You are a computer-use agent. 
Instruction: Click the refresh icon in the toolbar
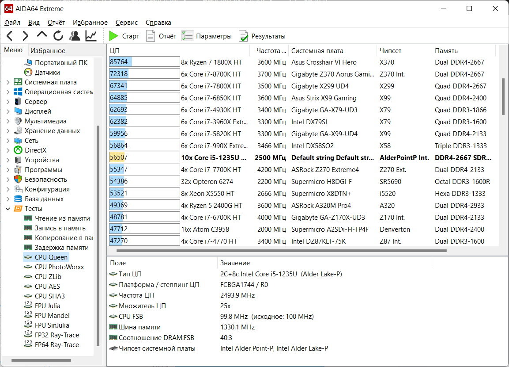pyautogui.click(x=58, y=36)
